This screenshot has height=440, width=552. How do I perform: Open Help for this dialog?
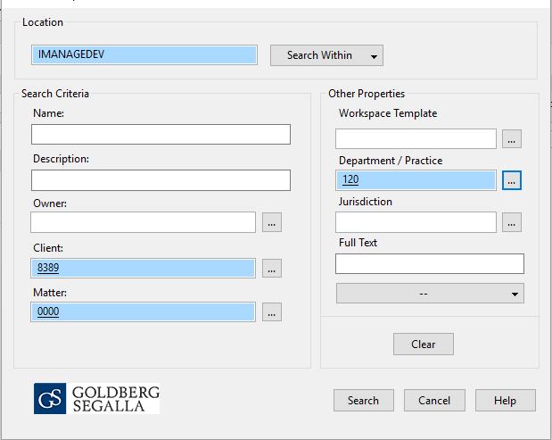pyautogui.click(x=505, y=400)
